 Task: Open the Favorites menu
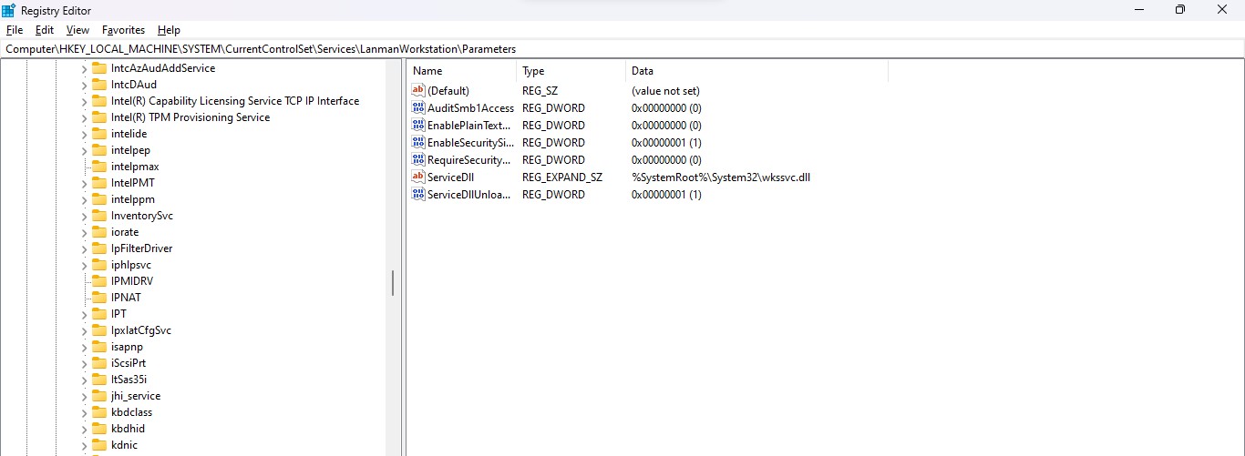[123, 30]
